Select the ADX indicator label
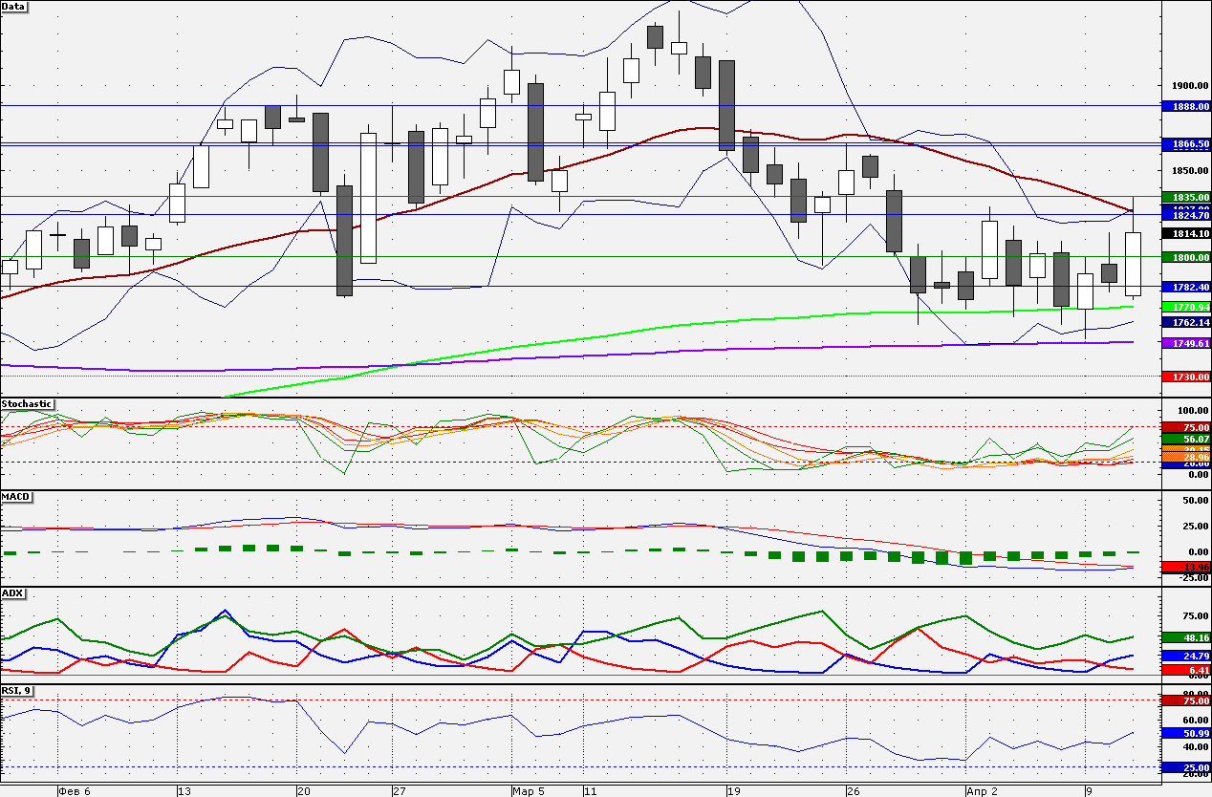Viewport: 1212px width, 797px height. (12, 593)
